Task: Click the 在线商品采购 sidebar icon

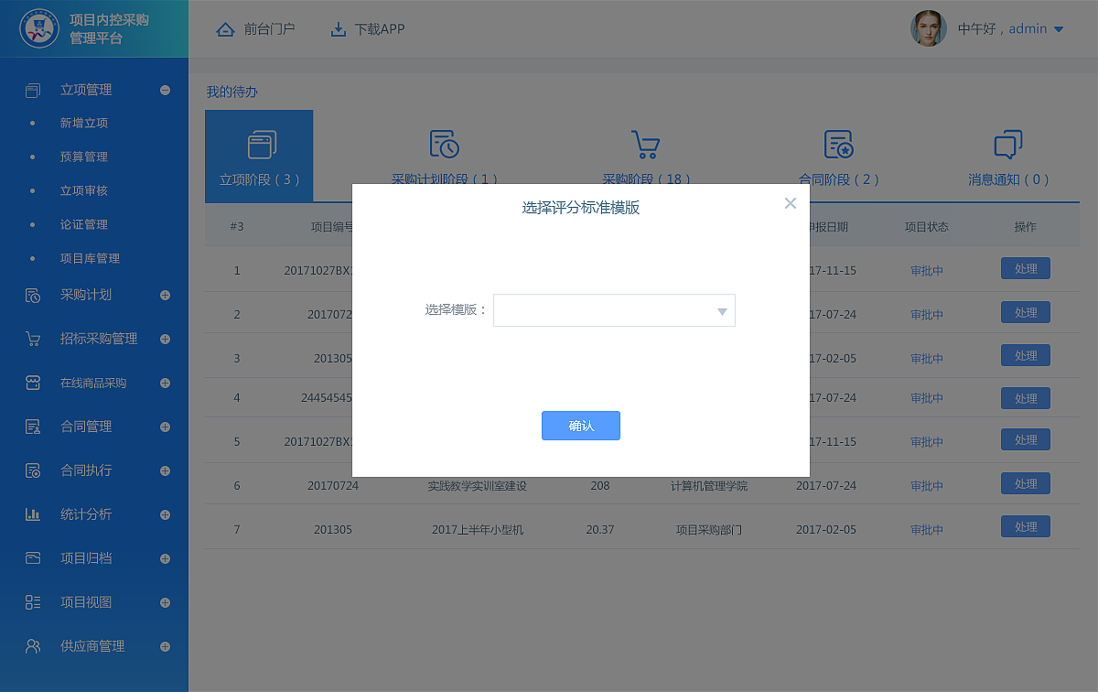Action: point(30,383)
